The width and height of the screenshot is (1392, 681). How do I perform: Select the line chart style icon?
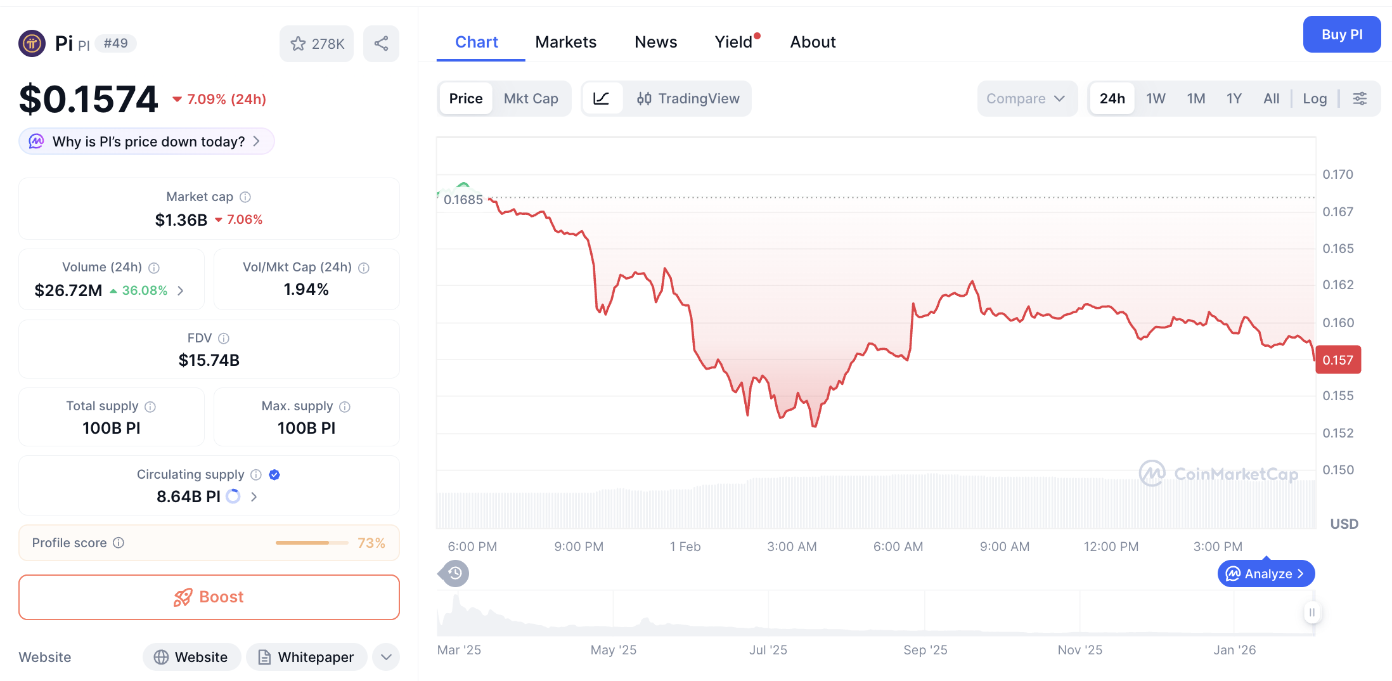[x=602, y=98]
